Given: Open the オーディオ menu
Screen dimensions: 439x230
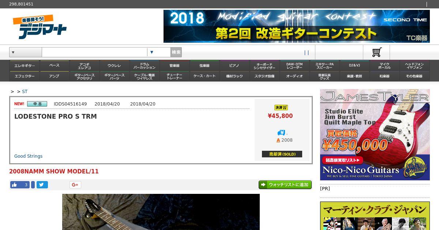Looking at the screenshot, I should tap(294, 76).
